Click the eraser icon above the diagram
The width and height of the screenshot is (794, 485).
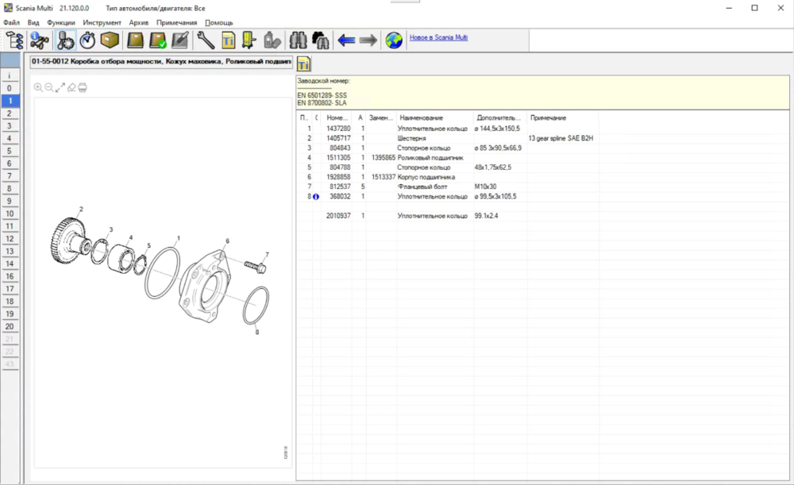pyautogui.click(x=71, y=87)
